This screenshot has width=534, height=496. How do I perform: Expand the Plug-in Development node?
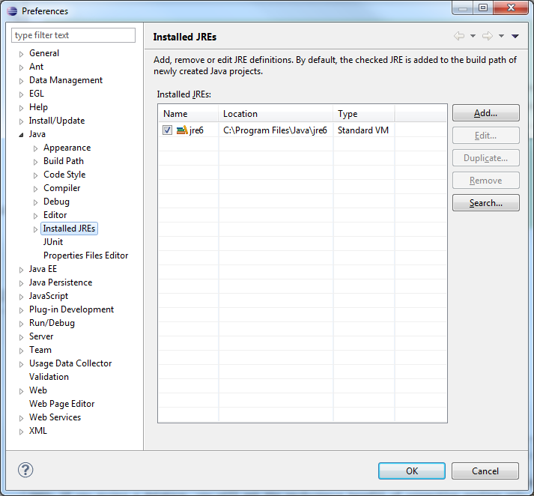[21, 310]
